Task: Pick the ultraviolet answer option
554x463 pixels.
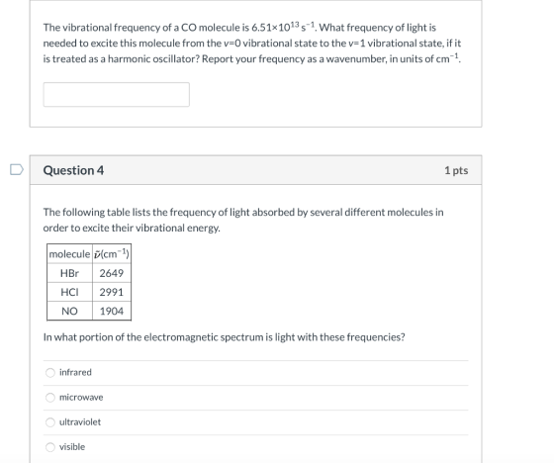Action: tap(50, 422)
